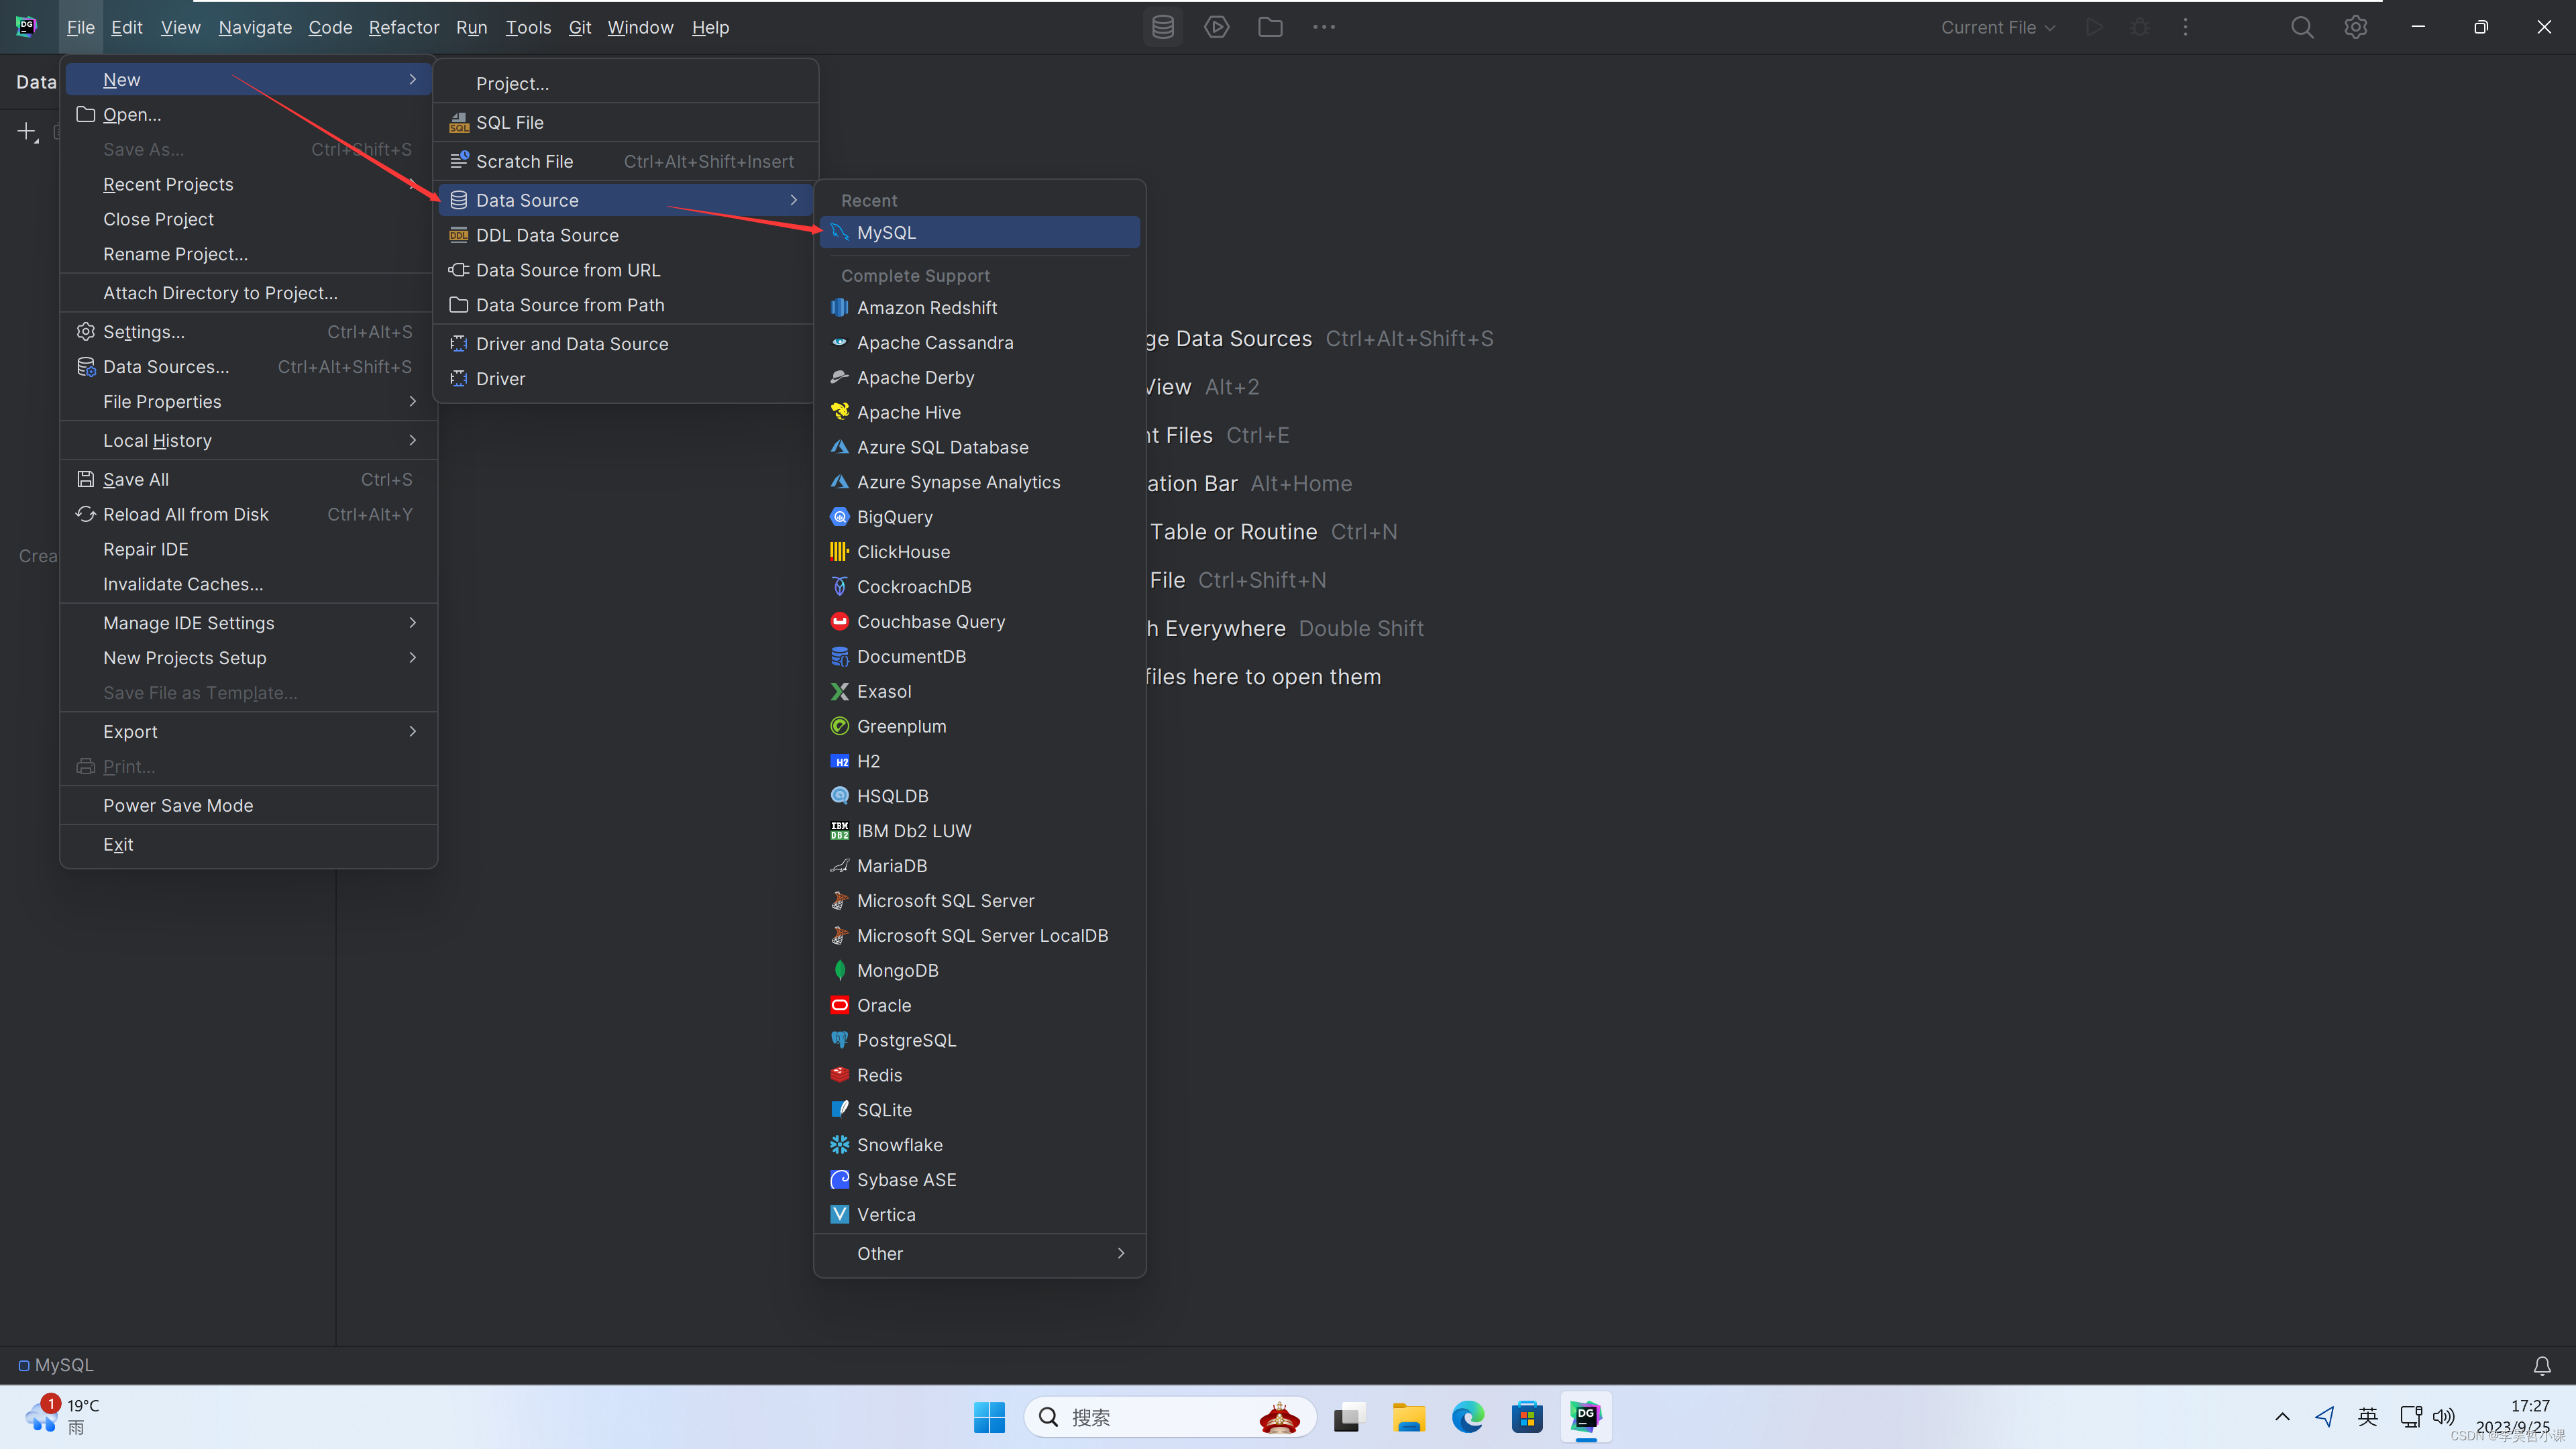2576x1449 pixels.
Task: Open Microsoft Edge from taskbar
Action: [1468, 1417]
